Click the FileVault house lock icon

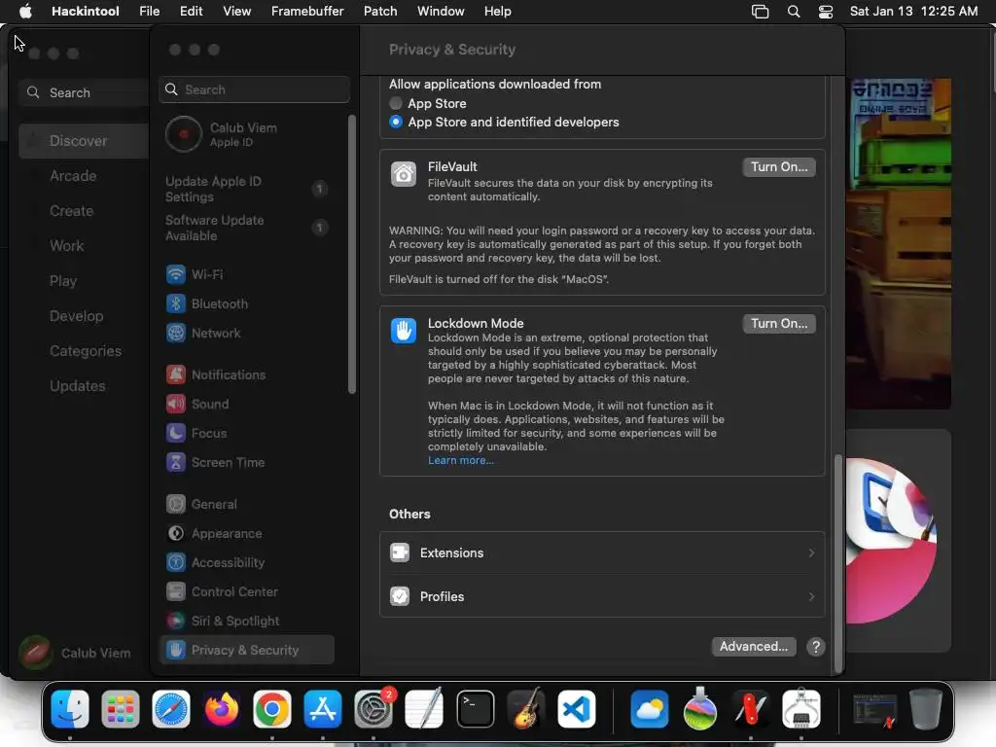(x=404, y=174)
